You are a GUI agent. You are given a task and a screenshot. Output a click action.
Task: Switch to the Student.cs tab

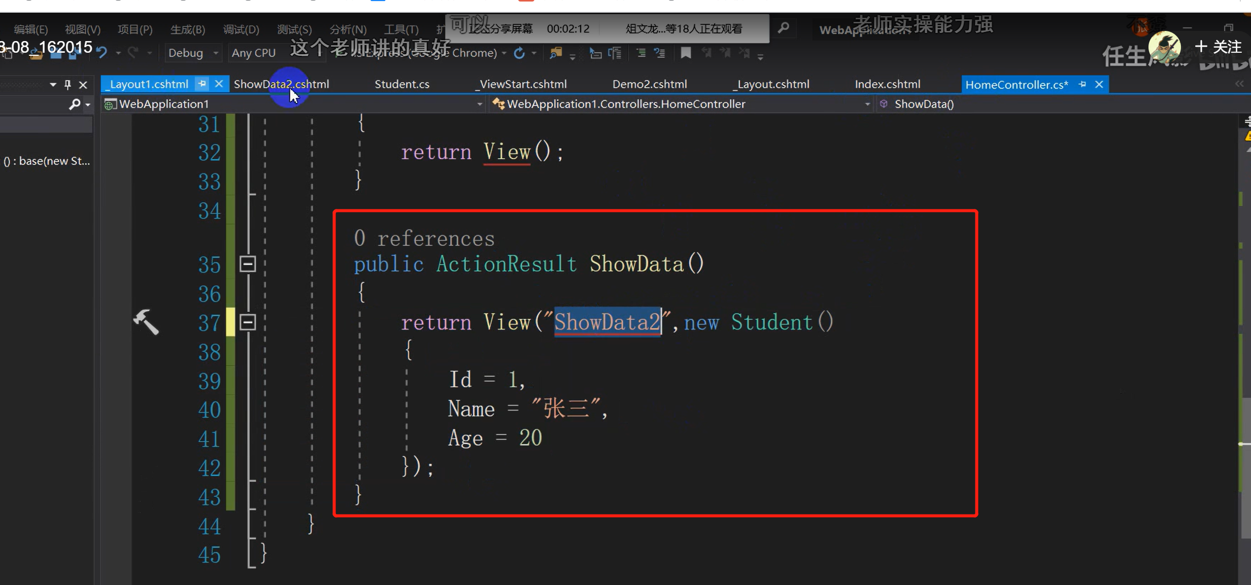tap(401, 84)
